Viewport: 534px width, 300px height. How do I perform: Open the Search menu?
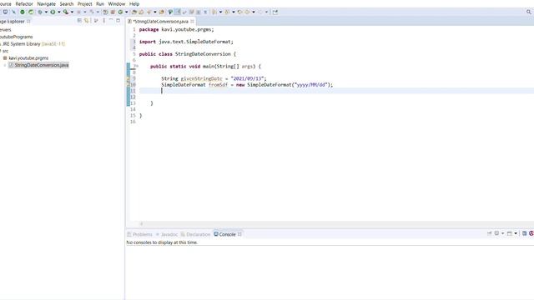[x=67, y=3]
